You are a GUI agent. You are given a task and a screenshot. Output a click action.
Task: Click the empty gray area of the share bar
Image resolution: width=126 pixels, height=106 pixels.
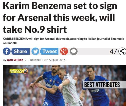[93, 51]
